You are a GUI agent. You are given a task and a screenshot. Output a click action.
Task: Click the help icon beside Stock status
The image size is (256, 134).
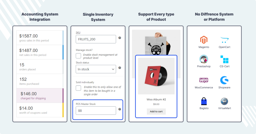pyautogui.click(x=120, y=68)
